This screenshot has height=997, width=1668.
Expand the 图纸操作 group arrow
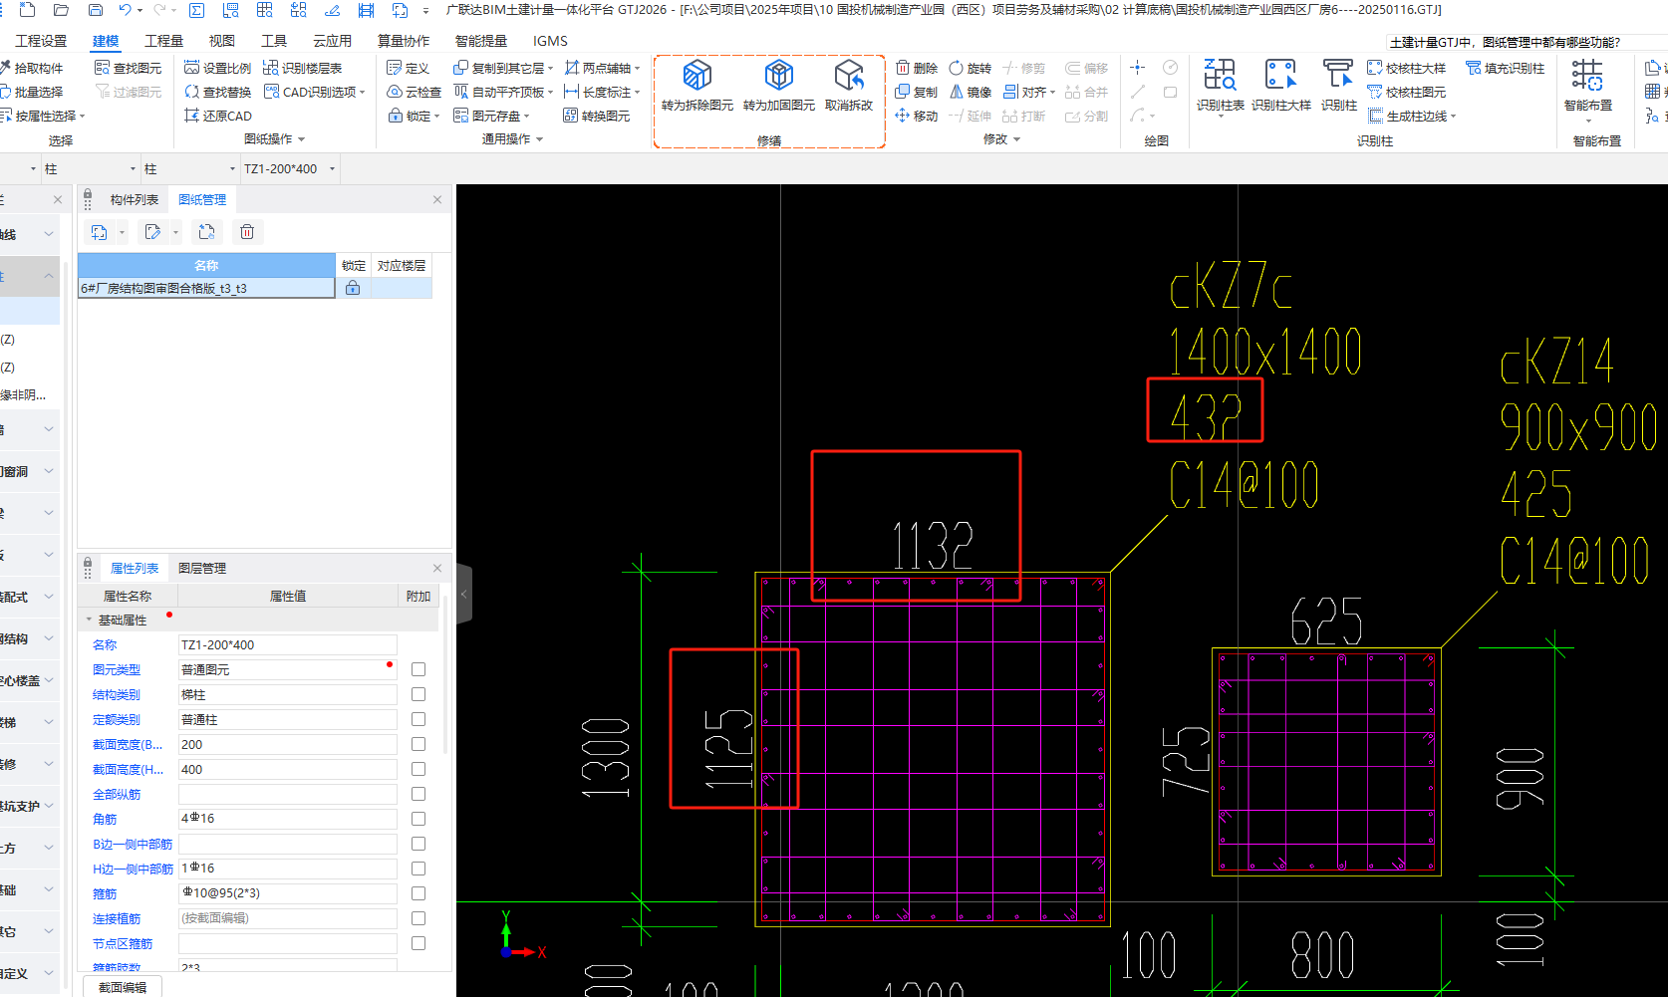tap(301, 139)
